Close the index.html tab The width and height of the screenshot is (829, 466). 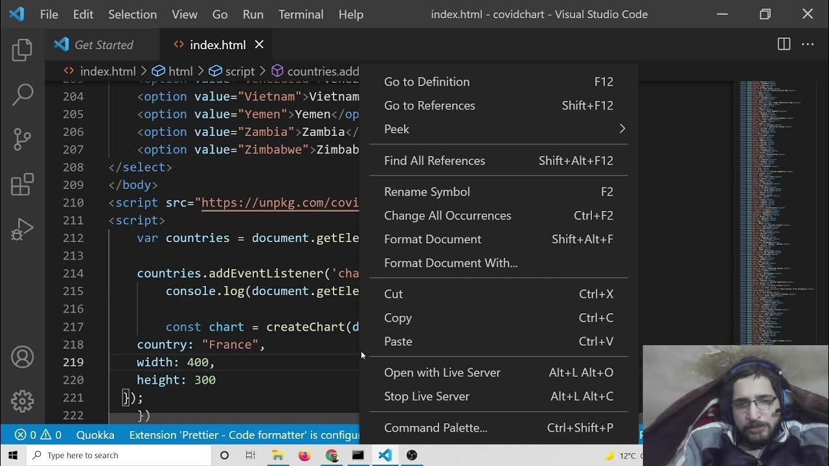click(259, 45)
